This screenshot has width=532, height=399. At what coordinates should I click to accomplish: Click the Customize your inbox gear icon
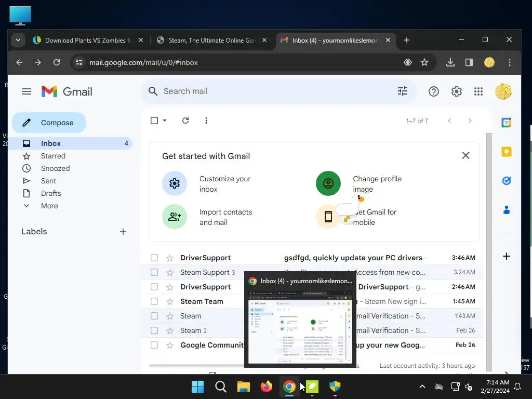pyautogui.click(x=175, y=183)
